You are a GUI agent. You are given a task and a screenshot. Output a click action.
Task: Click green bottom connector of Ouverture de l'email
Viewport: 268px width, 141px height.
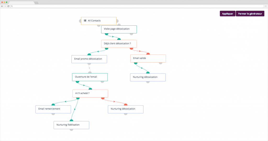point(77,82)
